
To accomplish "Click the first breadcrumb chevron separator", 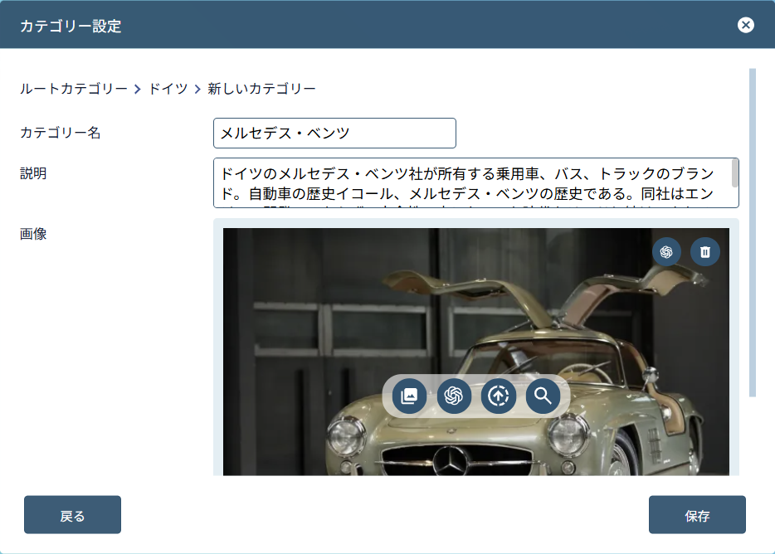I will (138, 89).
